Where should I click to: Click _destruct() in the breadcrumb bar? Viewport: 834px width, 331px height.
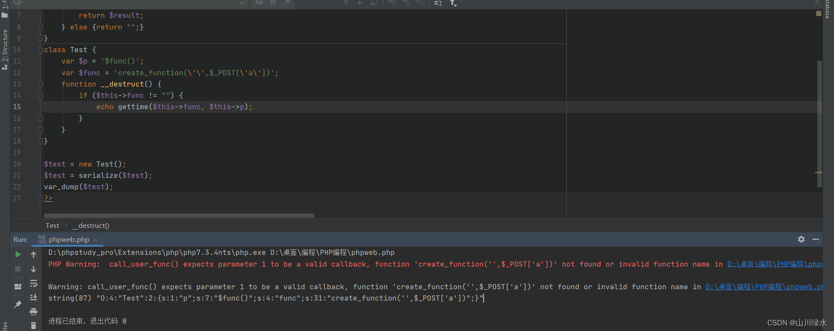click(91, 225)
